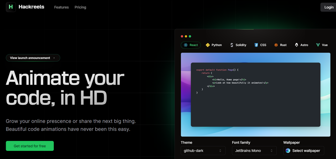Switch to the Rust tab
This screenshot has width=336, height=159.
click(x=280, y=45)
